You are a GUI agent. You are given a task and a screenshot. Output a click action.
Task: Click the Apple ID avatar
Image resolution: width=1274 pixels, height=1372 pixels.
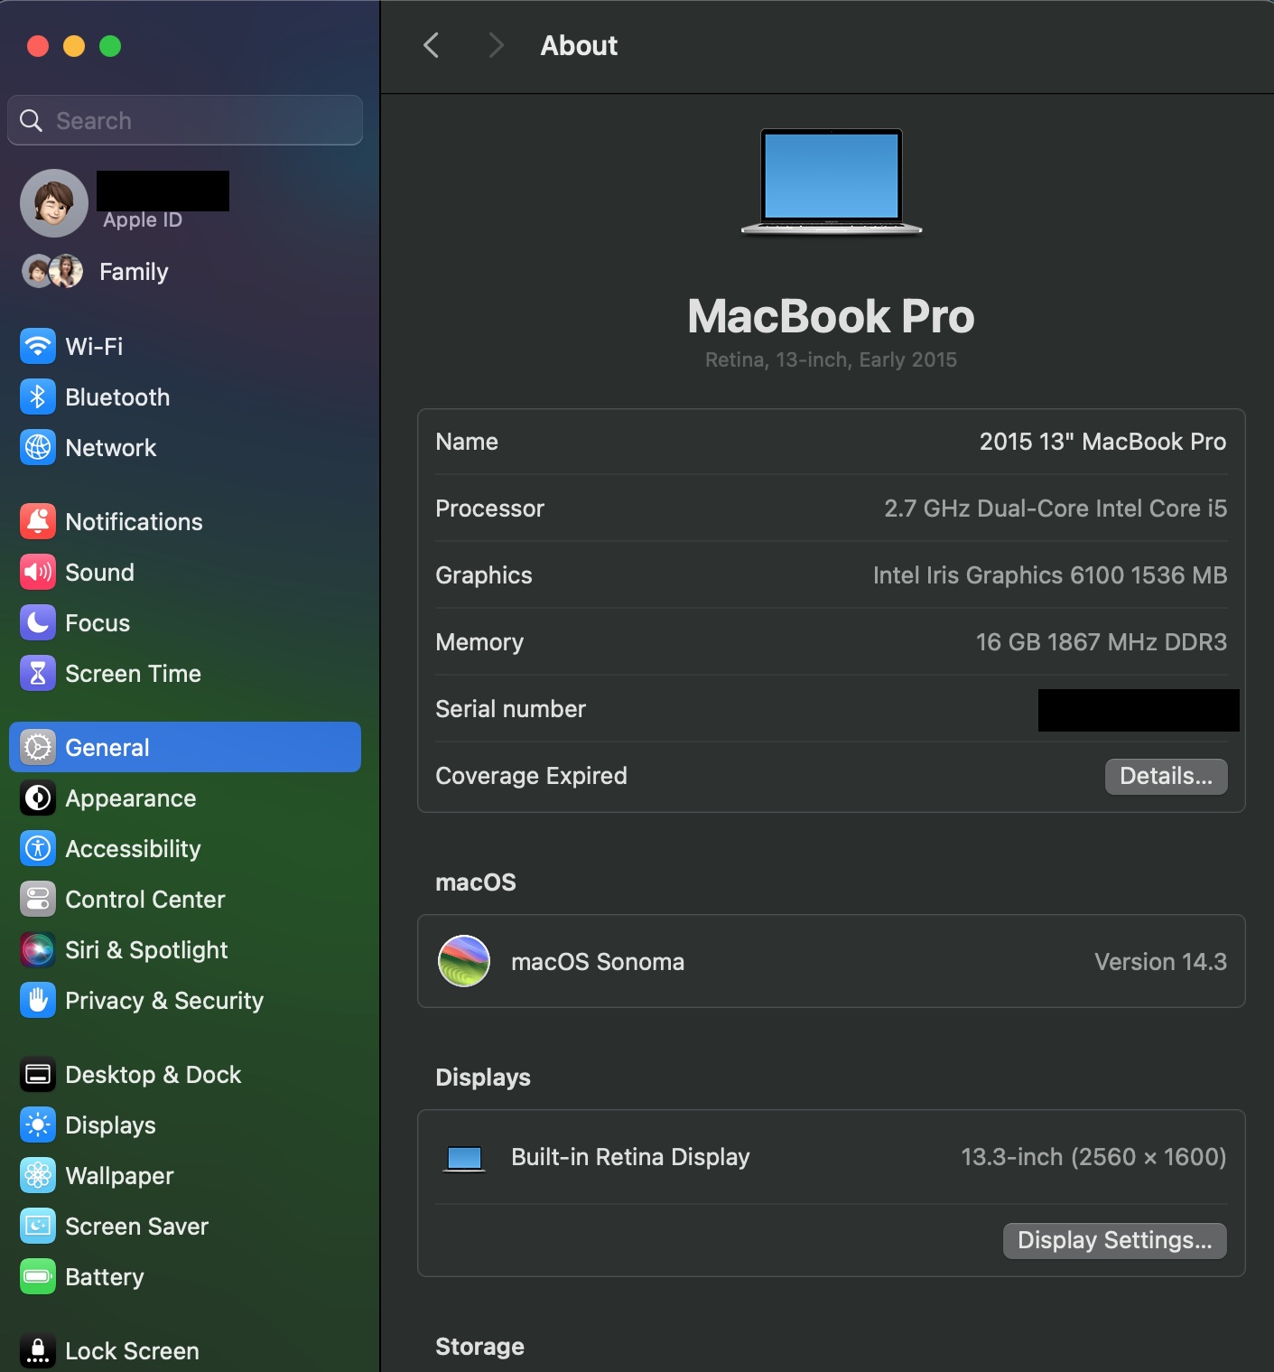[x=54, y=203]
